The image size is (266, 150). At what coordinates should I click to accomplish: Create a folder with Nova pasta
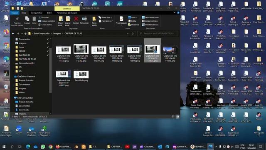94,21
